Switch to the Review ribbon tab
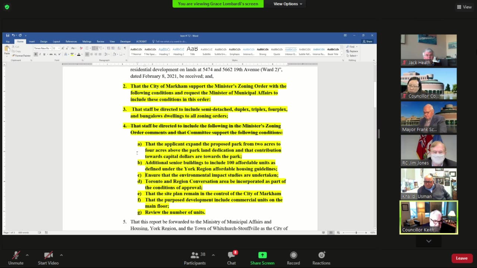 [x=101, y=42]
